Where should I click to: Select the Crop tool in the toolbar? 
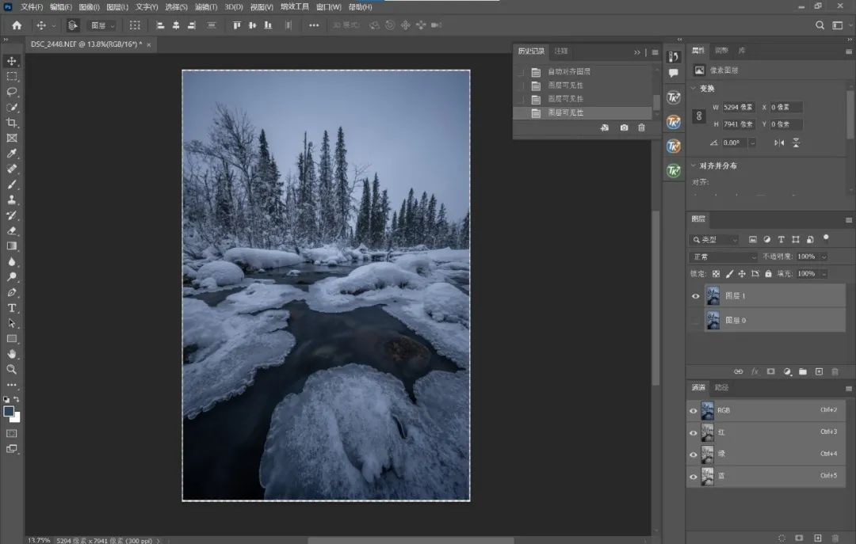pyautogui.click(x=12, y=123)
